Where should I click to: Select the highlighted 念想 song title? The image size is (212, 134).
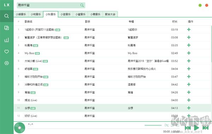(27, 108)
